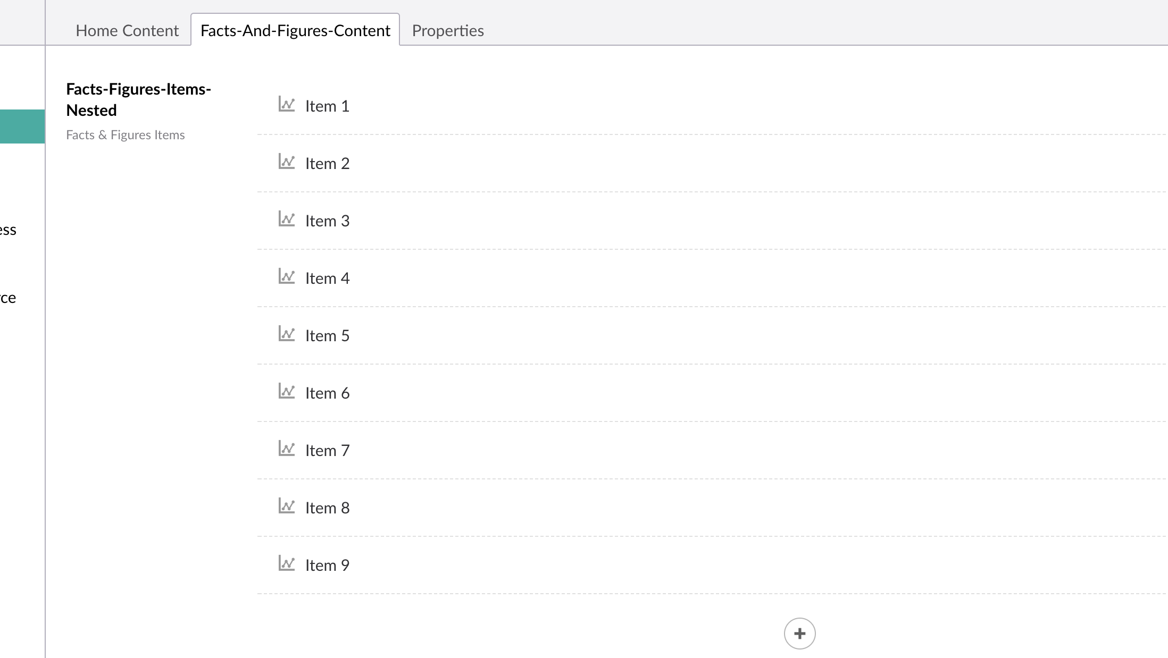1168x658 pixels.
Task: Click the chart icon beside Item 6
Action: (x=287, y=391)
